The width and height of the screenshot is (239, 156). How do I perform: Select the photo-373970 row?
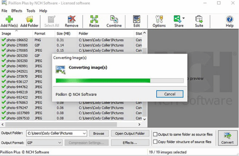pyautogui.click(x=26, y=76)
